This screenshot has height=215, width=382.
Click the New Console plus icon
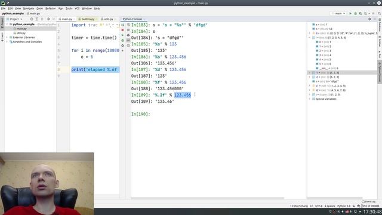coord(122,51)
